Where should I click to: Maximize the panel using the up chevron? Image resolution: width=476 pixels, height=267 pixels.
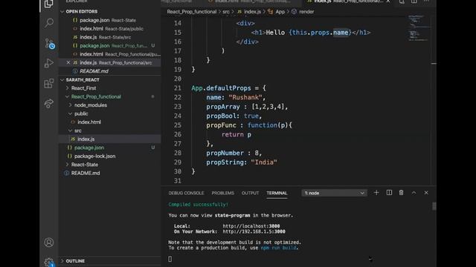coord(414,193)
